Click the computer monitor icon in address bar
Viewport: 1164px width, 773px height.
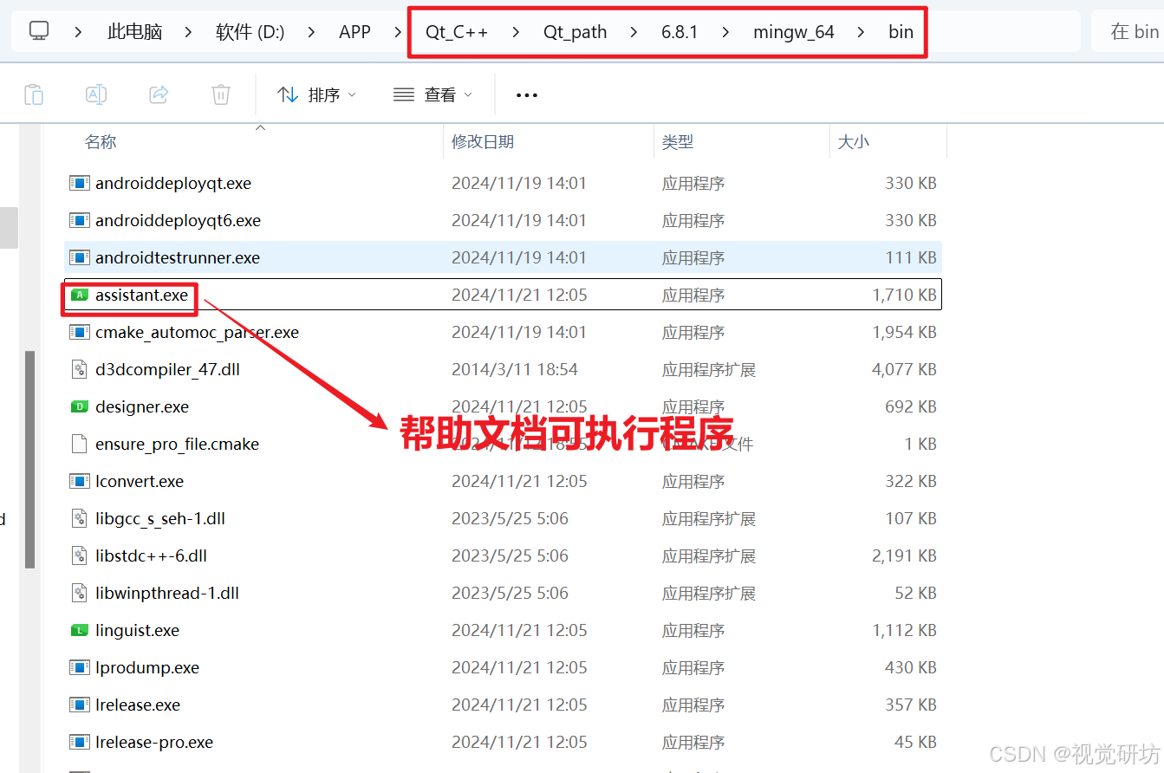[38, 31]
